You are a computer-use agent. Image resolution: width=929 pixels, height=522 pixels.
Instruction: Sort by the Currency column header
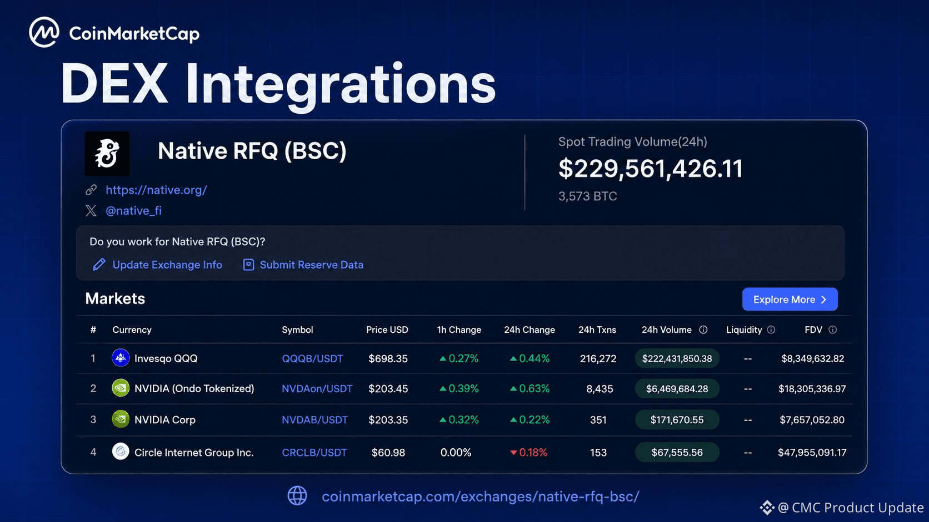(x=132, y=330)
